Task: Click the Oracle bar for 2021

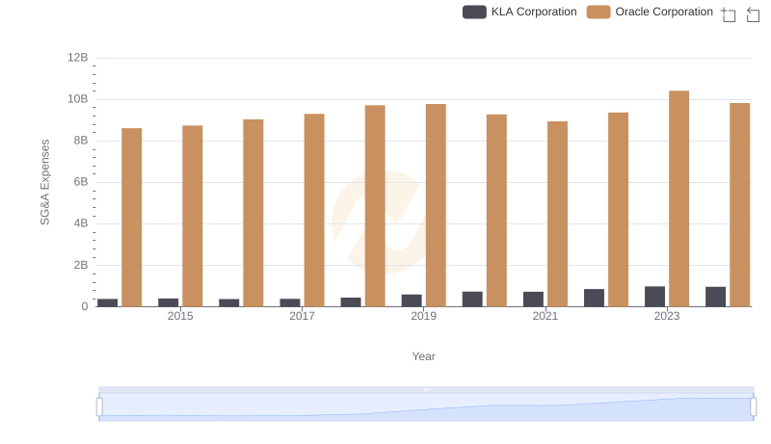Action: [x=557, y=214]
